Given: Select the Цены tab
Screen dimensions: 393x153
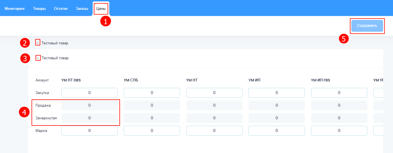Looking at the screenshot, I should [101, 8].
